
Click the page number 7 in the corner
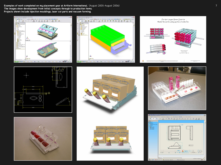216,6
